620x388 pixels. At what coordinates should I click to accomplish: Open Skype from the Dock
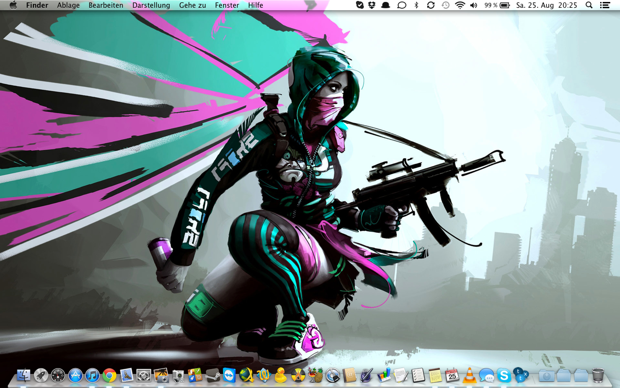click(504, 375)
